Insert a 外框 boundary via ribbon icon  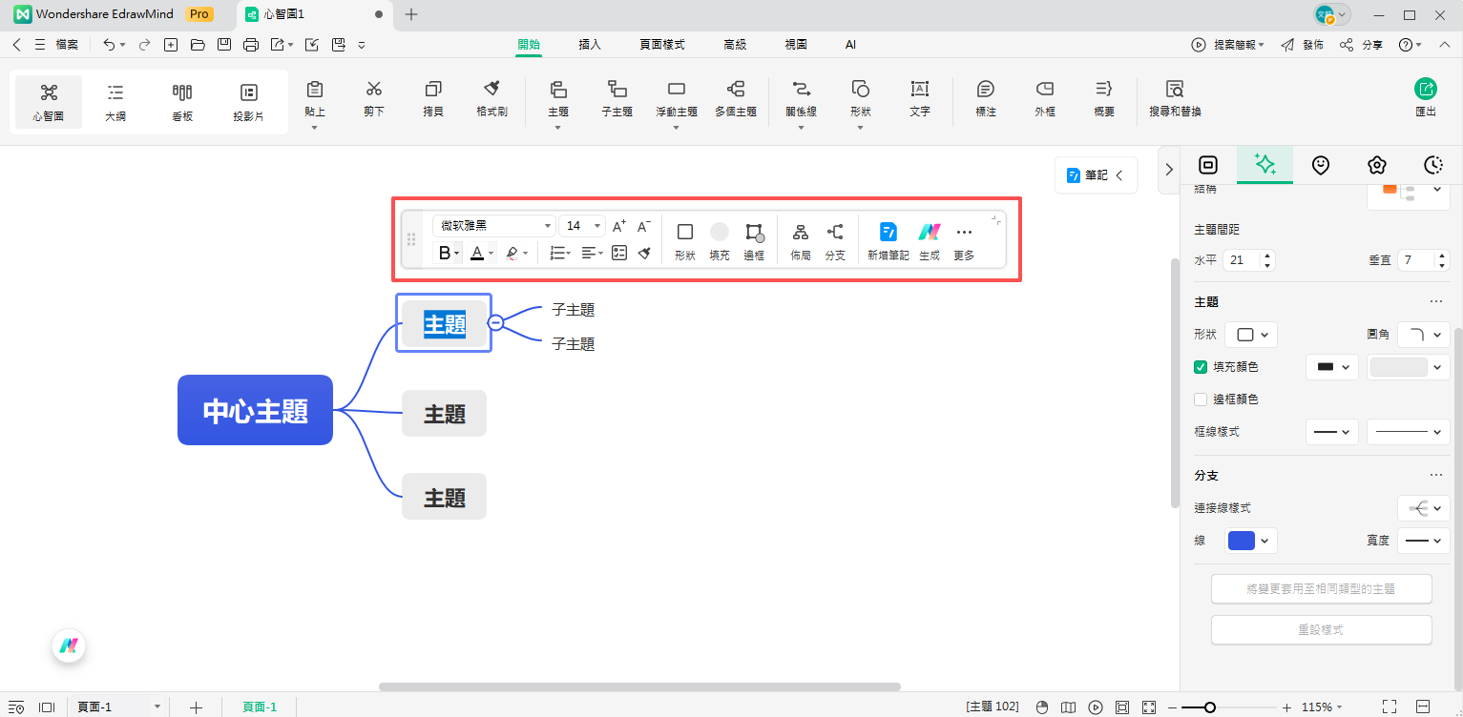[x=1044, y=90]
